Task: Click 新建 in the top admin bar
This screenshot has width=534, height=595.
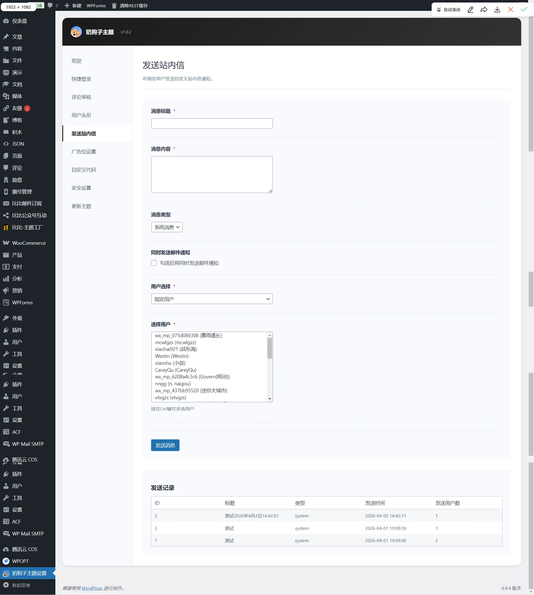Action: [x=73, y=6]
